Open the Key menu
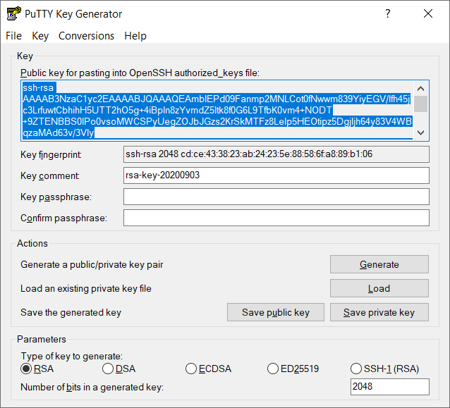The image size is (450, 408). point(40,36)
